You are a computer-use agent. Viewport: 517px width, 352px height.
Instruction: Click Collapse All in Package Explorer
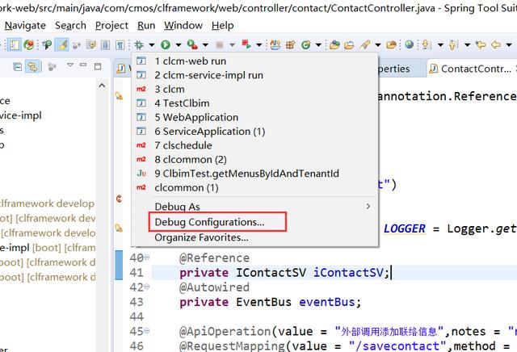(x=18, y=66)
